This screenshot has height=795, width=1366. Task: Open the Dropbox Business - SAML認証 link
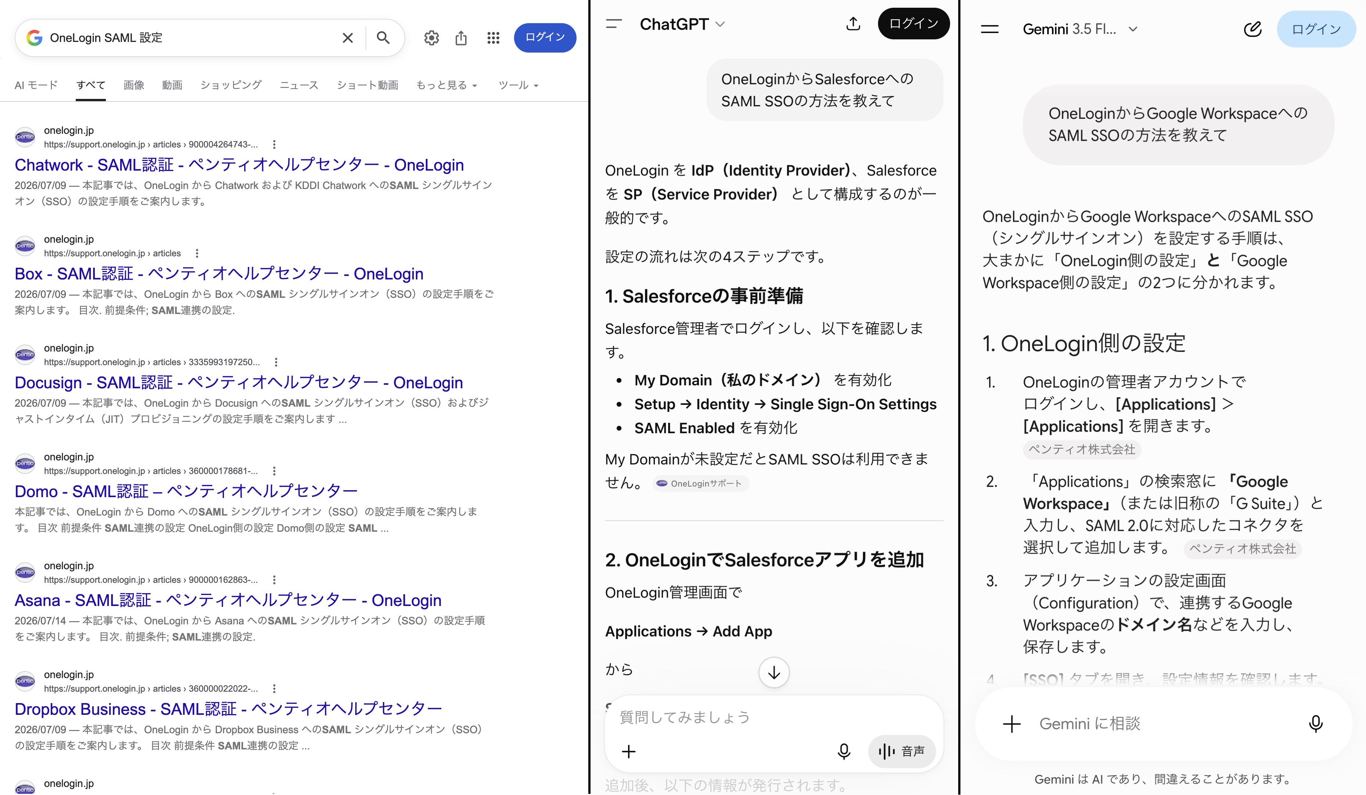click(x=228, y=709)
